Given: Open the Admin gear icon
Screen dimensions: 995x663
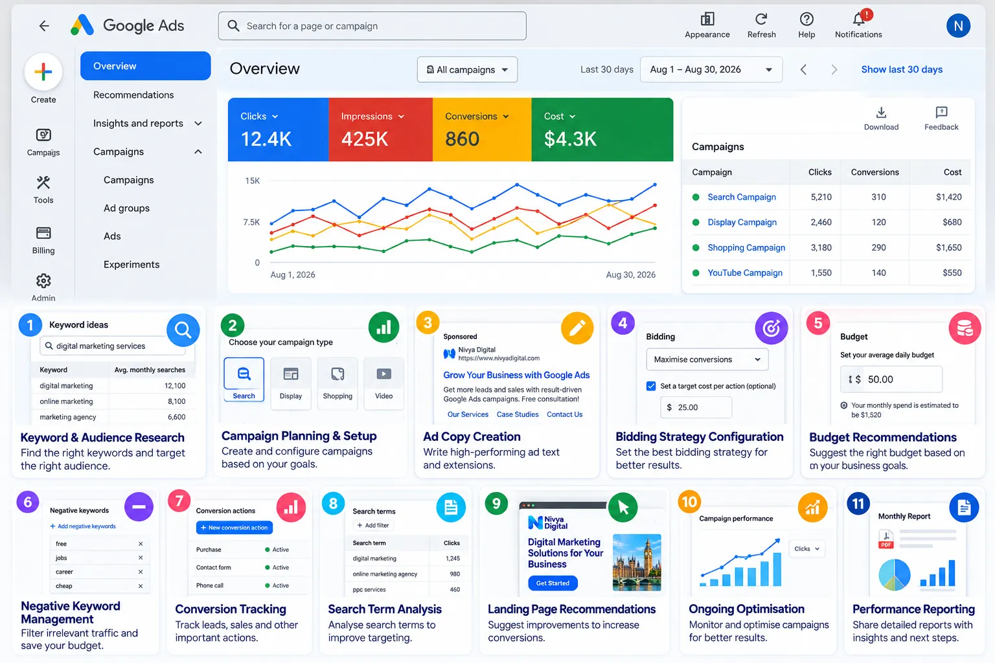Looking at the screenshot, I should (x=43, y=281).
